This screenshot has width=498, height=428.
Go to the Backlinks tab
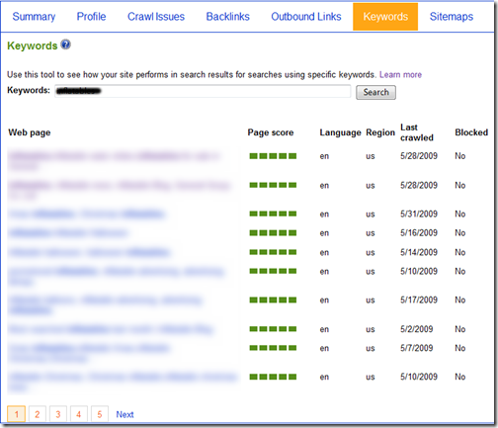(227, 17)
